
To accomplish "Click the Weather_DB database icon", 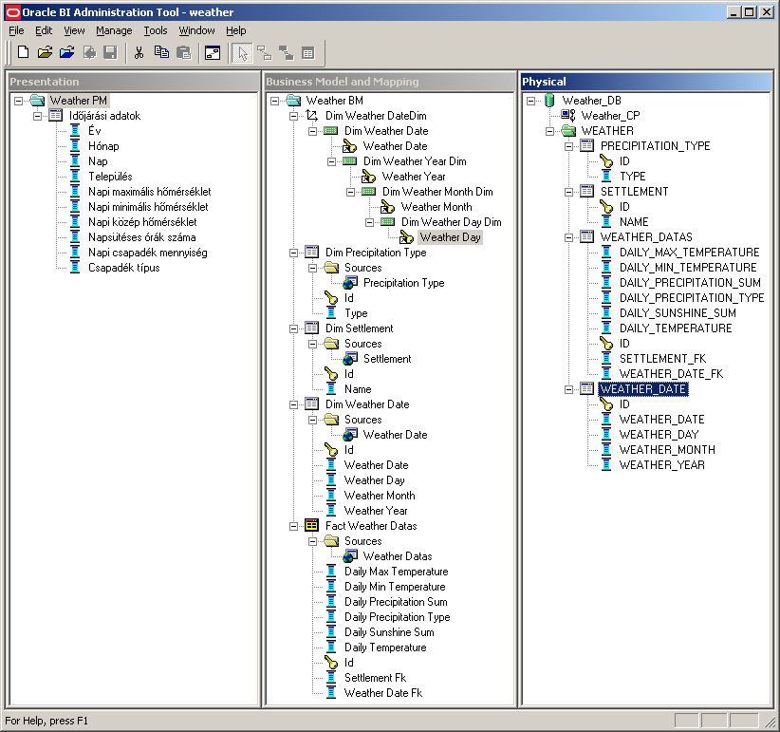I will point(549,101).
